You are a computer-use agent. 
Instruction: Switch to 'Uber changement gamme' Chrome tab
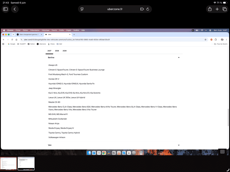[29, 35]
